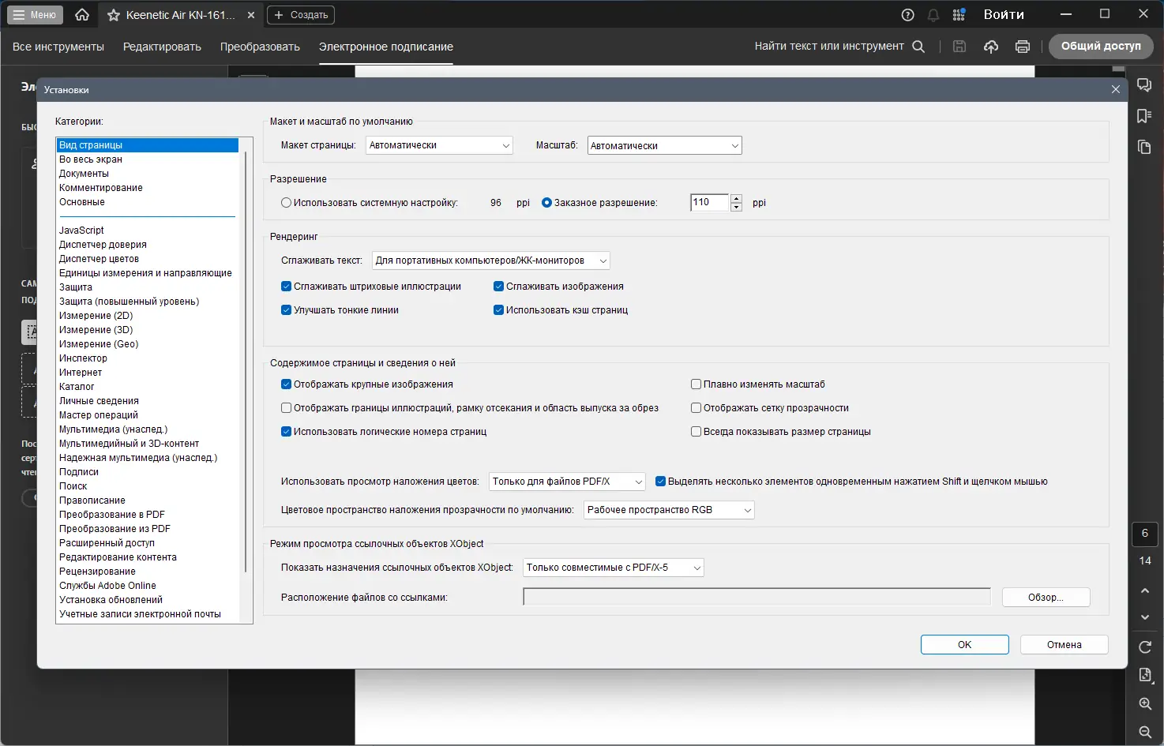The height and width of the screenshot is (746, 1164).
Task: Confirm settings with the OK button
Action: click(964, 644)
